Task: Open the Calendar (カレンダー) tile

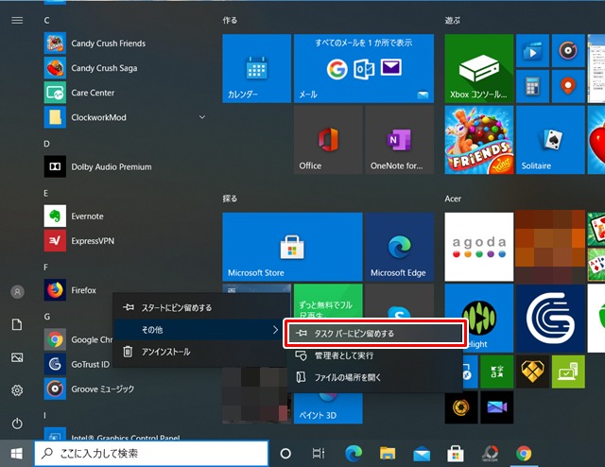Action: coord(256,68)
